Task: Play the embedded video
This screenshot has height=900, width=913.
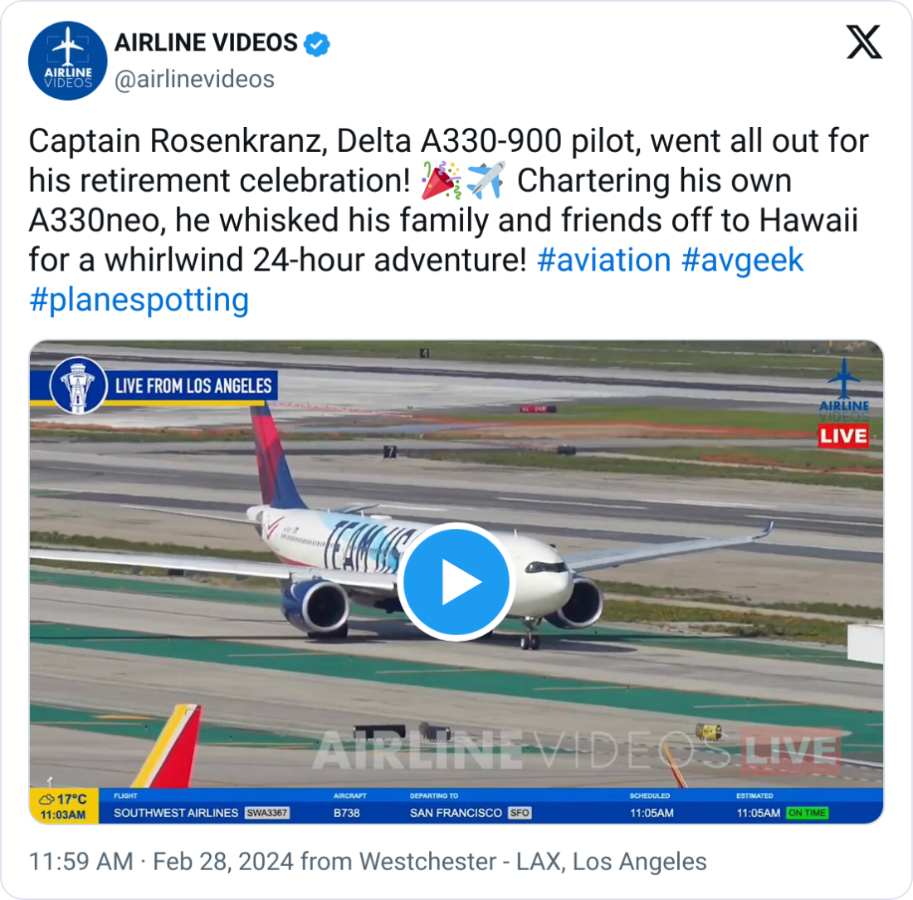Action: (x=456, y=582)
